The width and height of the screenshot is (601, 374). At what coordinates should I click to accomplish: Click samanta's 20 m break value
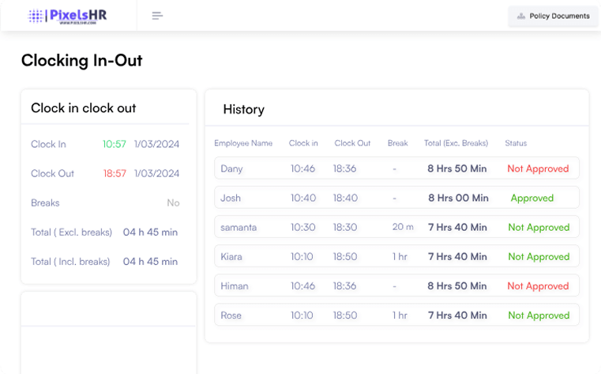[403, 227]
